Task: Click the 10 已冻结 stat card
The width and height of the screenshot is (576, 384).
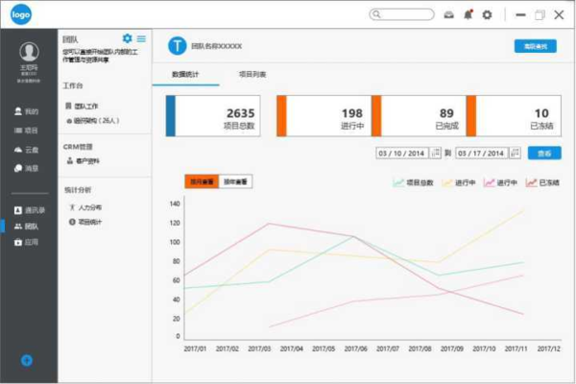Action: coord(515,116)
